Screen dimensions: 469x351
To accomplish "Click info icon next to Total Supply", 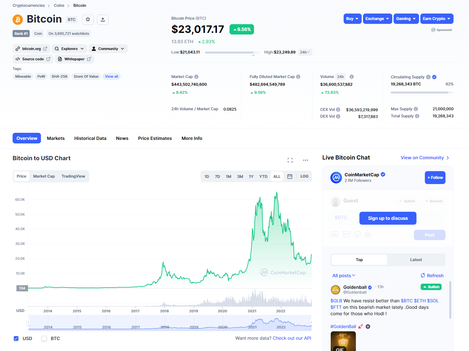I will pos(417,116).
